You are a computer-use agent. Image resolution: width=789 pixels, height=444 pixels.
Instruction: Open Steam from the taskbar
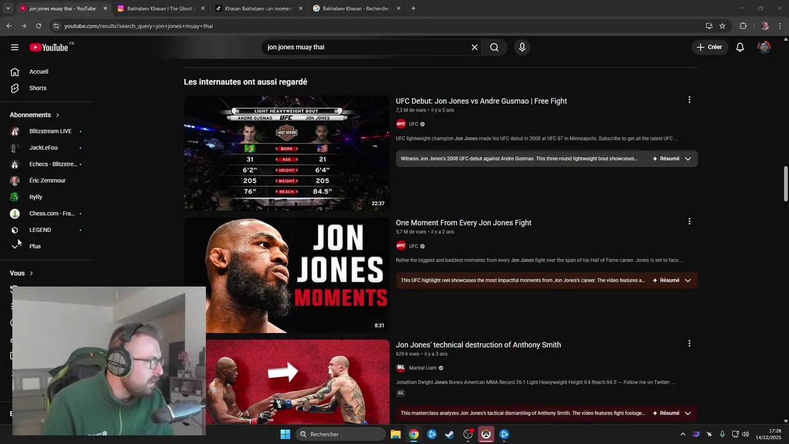point(450,434)
